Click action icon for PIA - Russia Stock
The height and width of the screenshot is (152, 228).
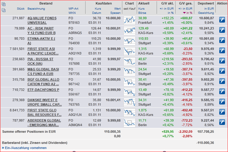point(222,61)
